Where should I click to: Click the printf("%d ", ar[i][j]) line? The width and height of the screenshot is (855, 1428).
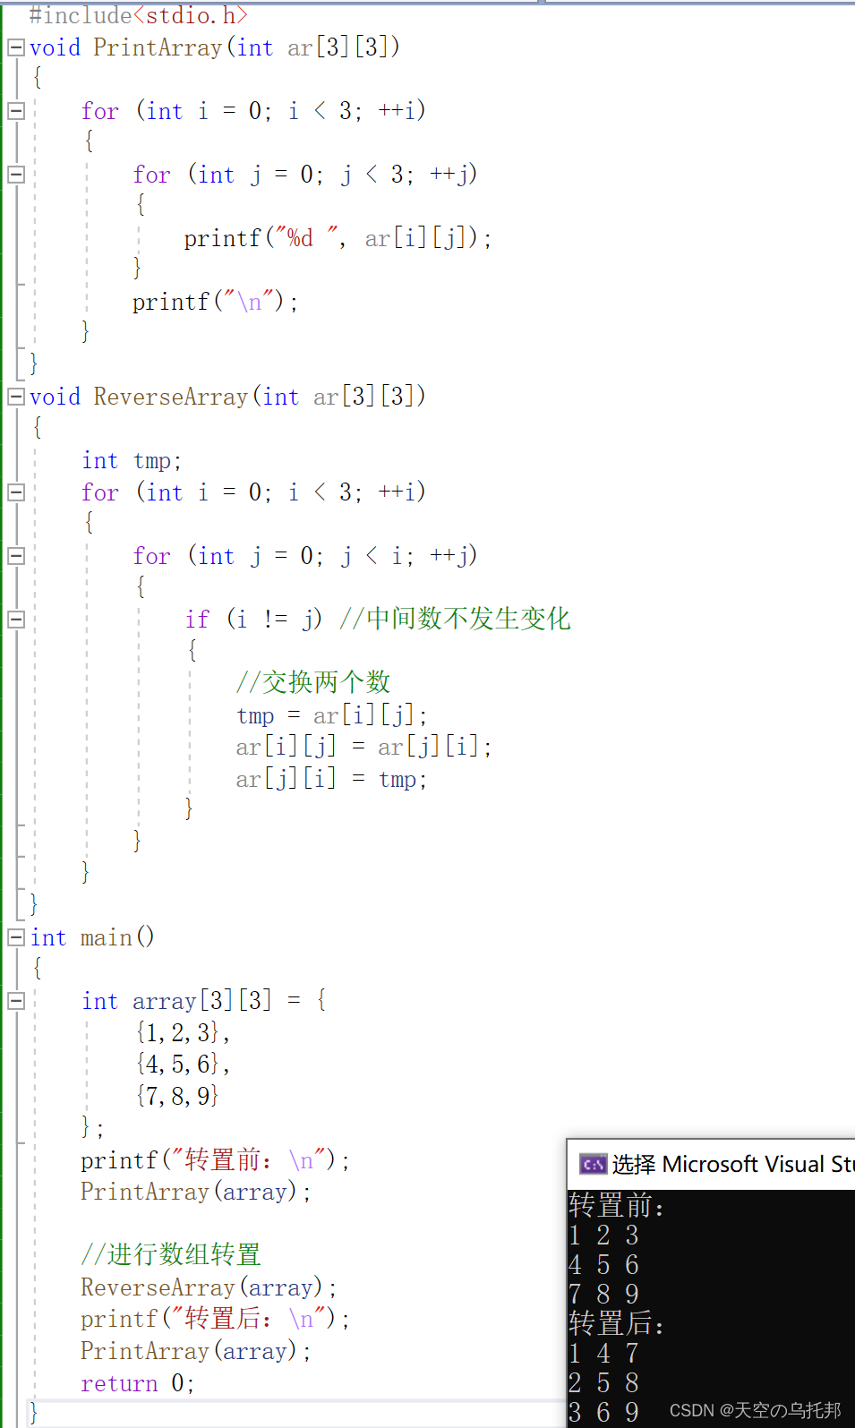click(x=338, y=238)
